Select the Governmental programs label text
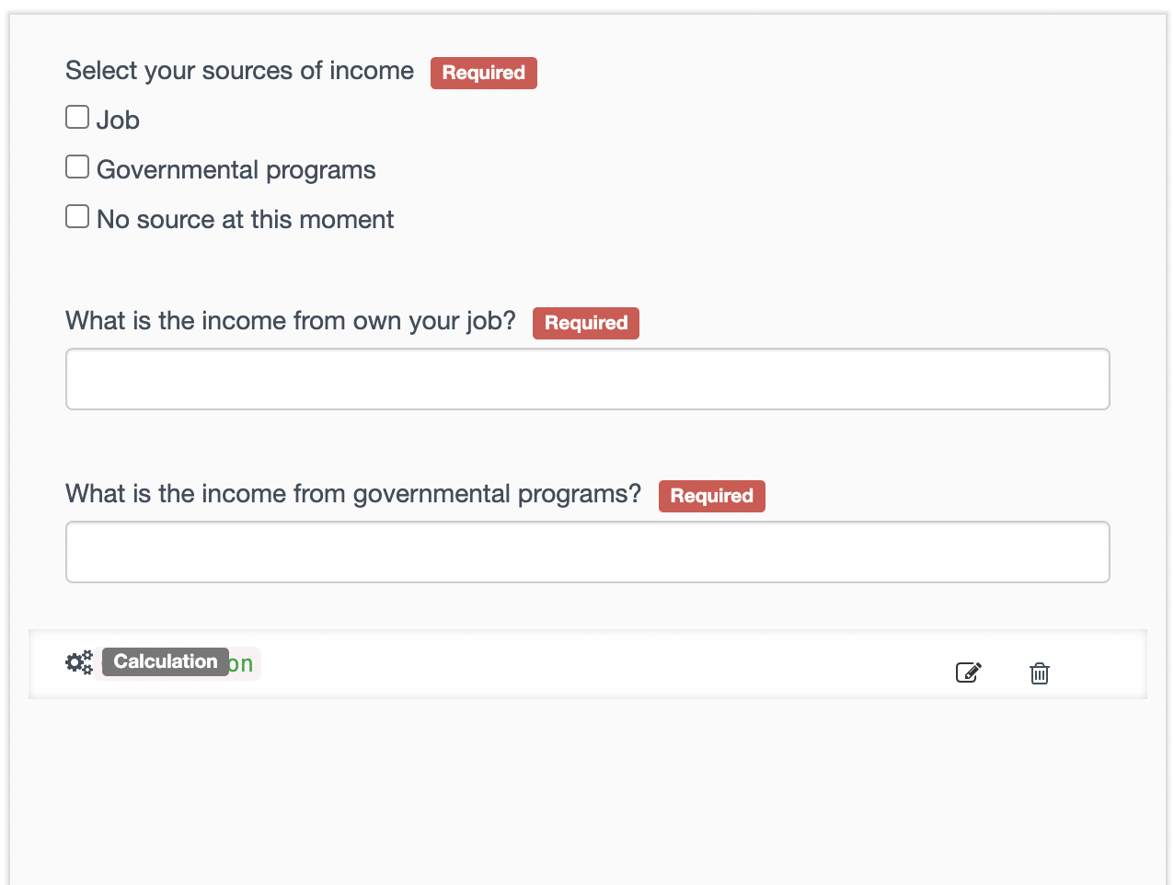The height and width of the screenshot is (885, 1174). 236,170
